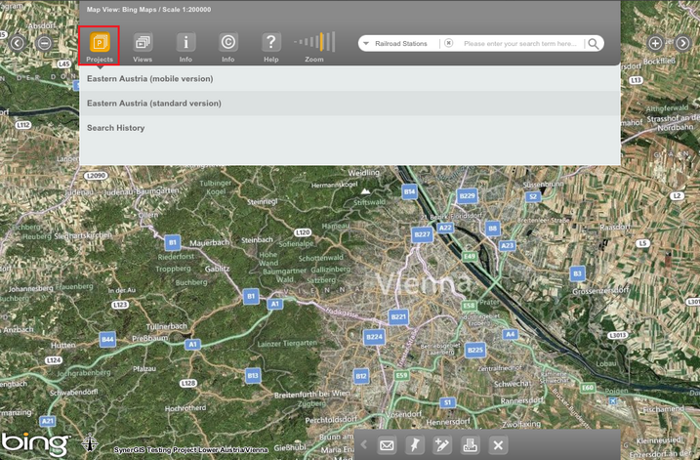Open the Projects panel icon
The image size is (700, 460).
(99, 43)
